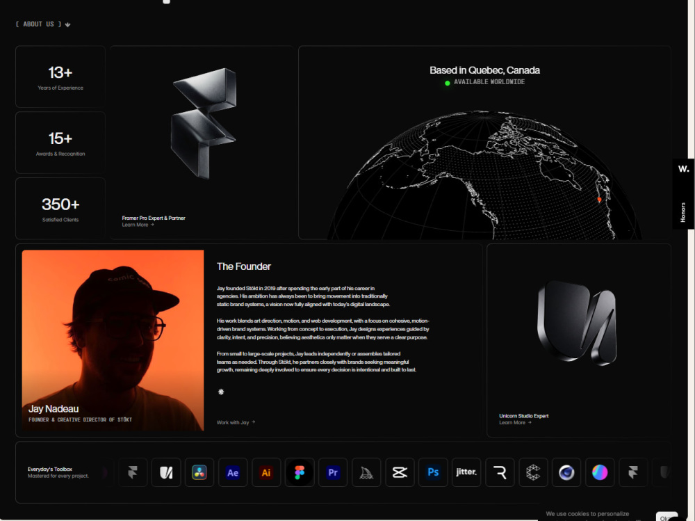Click the W. badge on side tab
Viewport: 695px width, 521px height.
coord(683,168)
